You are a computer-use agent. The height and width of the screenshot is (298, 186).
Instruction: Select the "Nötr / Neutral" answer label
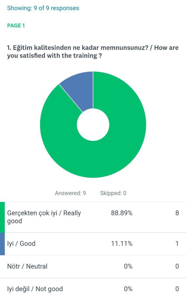(27, 266)
